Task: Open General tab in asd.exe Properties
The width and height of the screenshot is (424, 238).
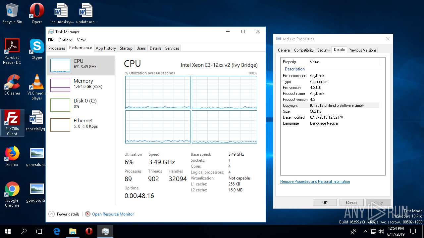Action: click(284, 50)
